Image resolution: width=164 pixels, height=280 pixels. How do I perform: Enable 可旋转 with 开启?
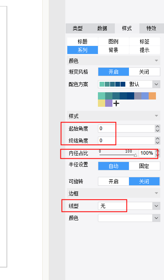pyautogui.click(x=114, y=181)
